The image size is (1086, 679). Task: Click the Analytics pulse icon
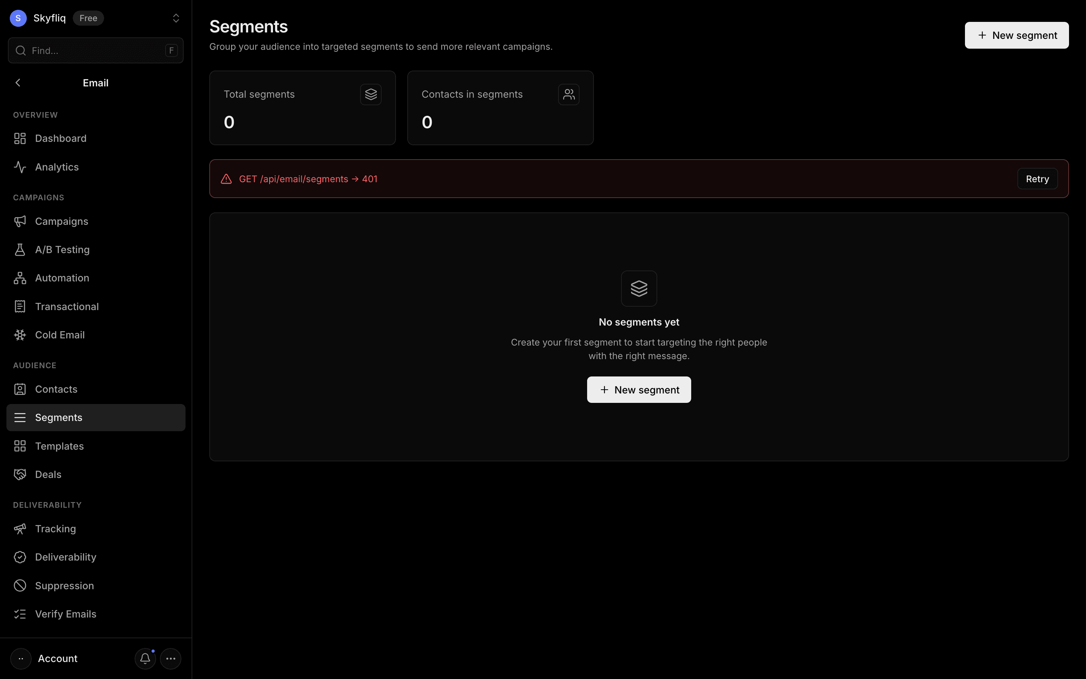point(20,167)
